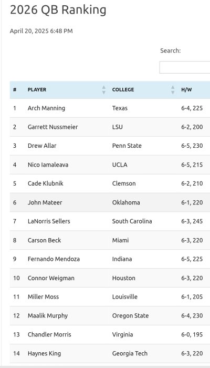
Task: Click the Search input field
Action: coord(185,67)
